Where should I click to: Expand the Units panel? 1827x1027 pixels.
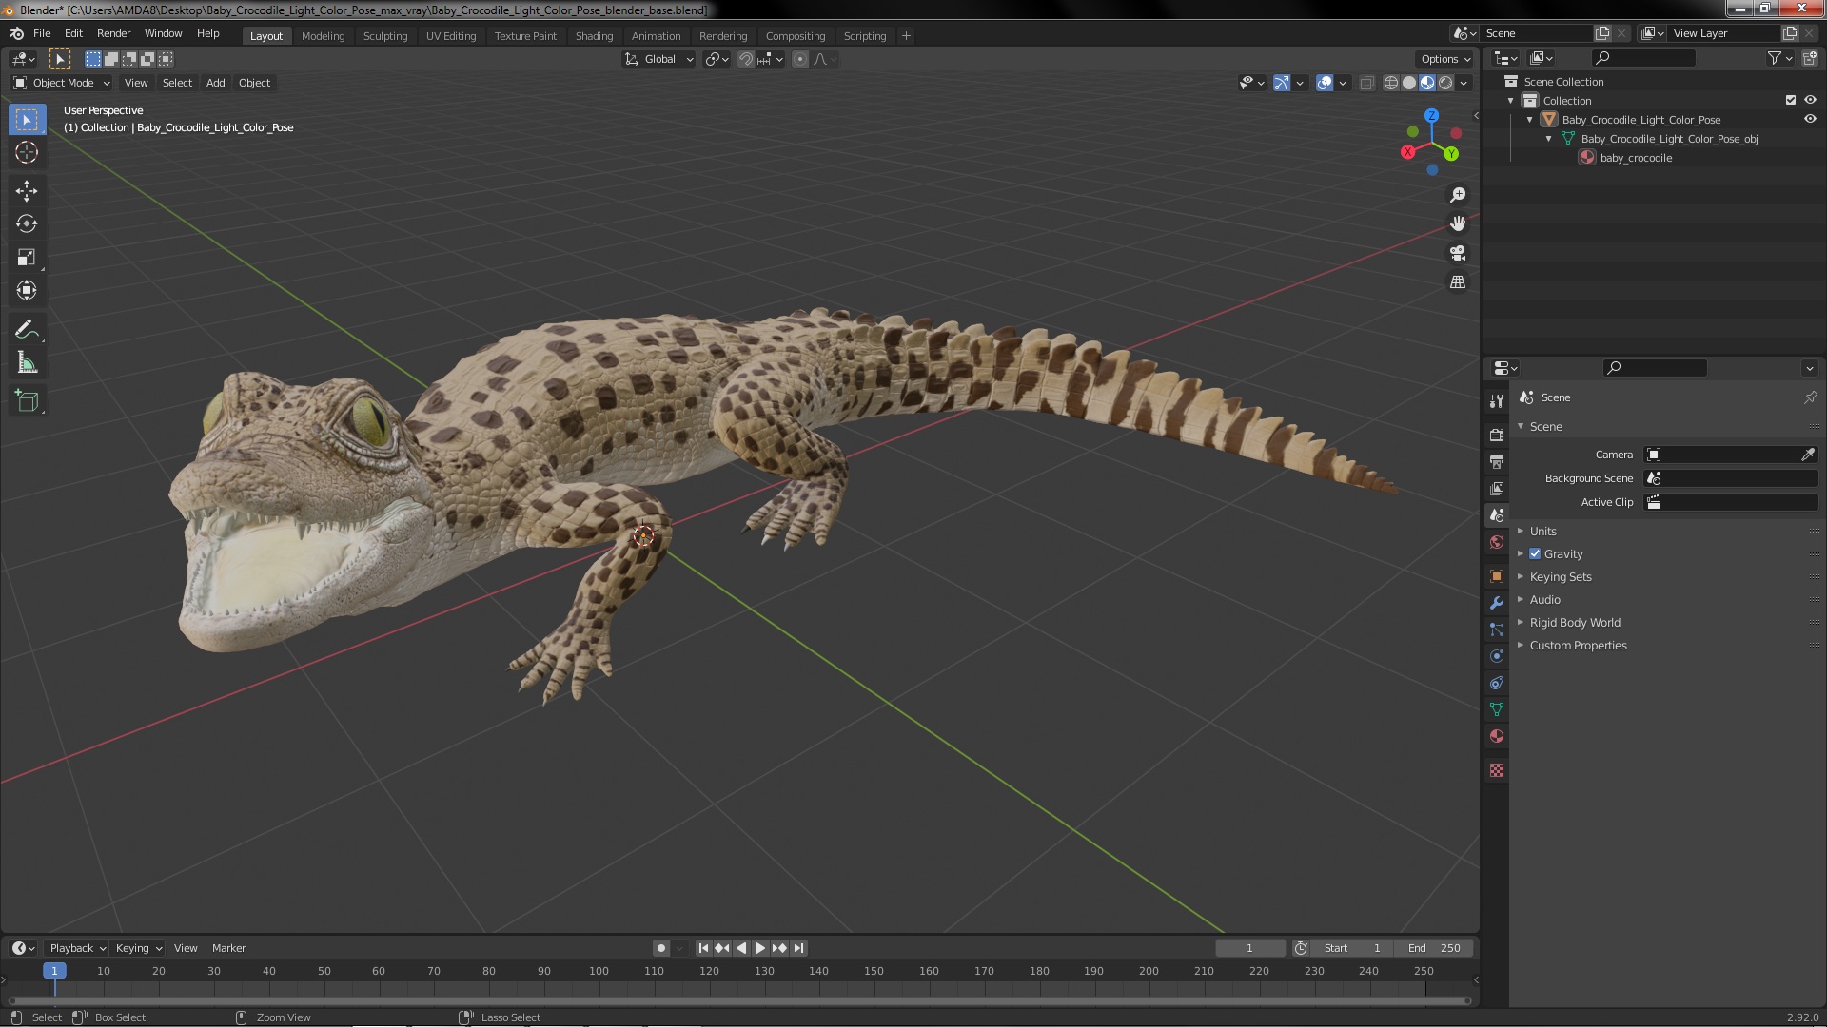1542,531
